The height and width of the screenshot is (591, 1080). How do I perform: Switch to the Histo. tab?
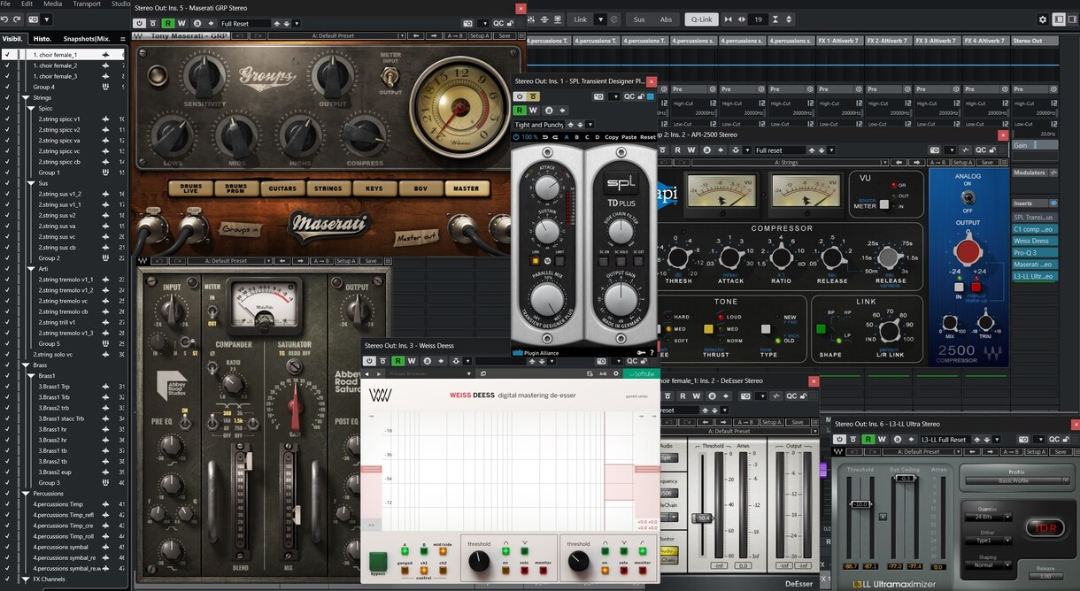coord(42,39)
